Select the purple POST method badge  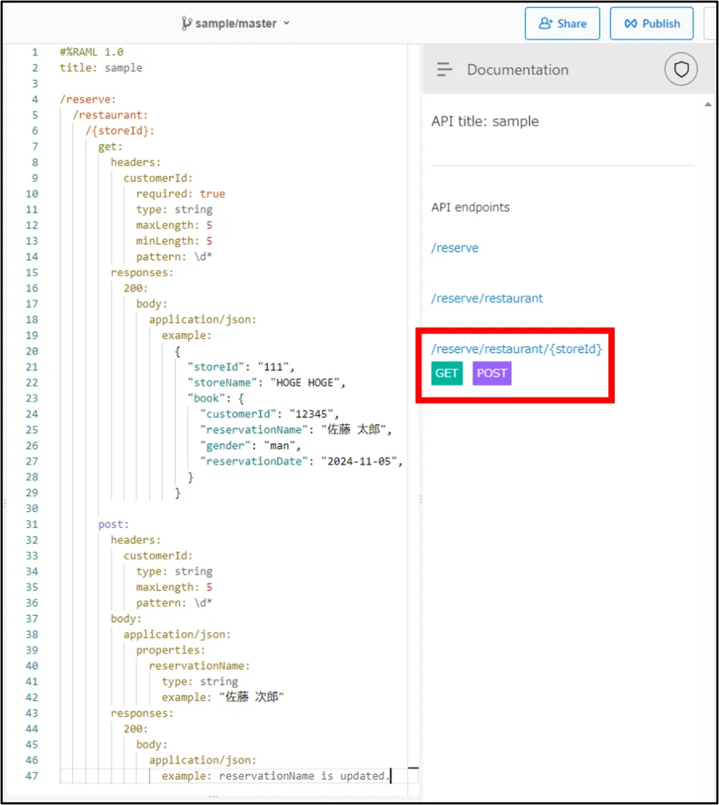[492, 373]
